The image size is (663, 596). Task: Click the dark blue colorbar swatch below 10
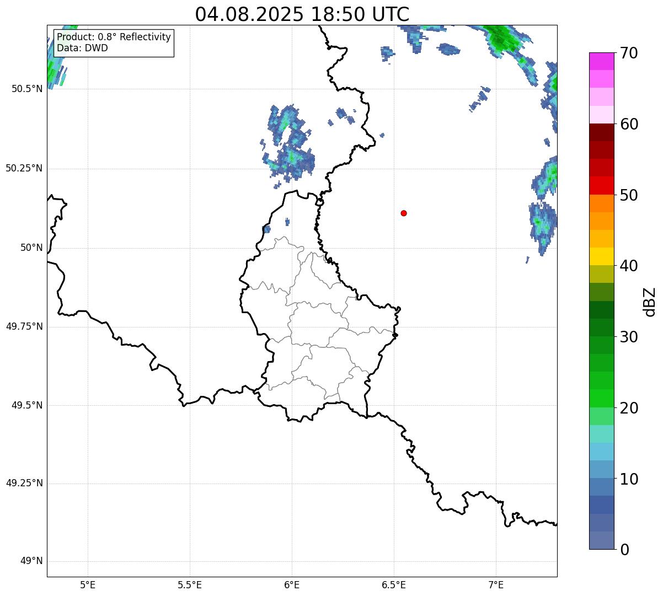pos(601,504)
